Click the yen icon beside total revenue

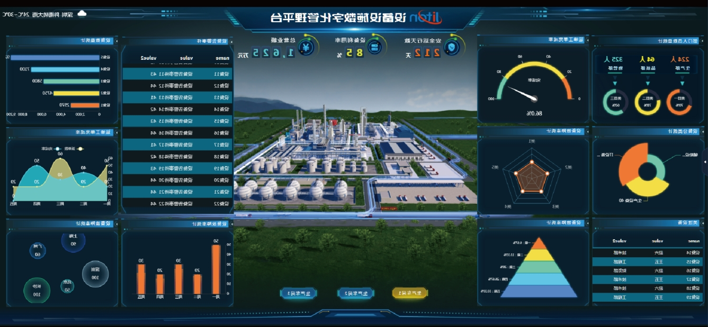click(306, 47)
